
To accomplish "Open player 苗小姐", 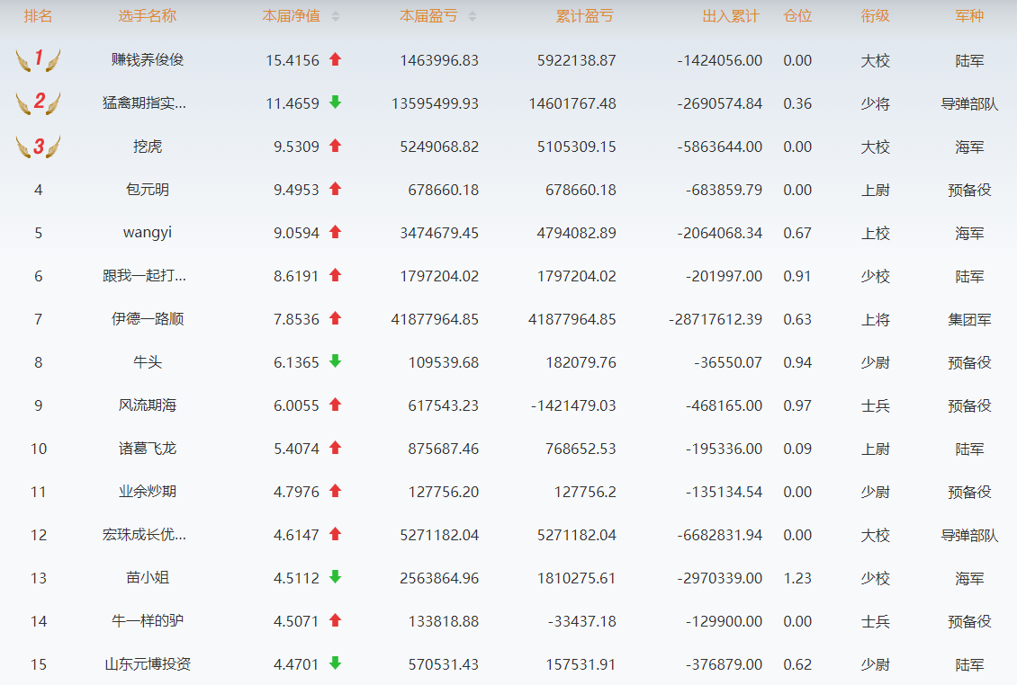I will (x=148, y=578).
